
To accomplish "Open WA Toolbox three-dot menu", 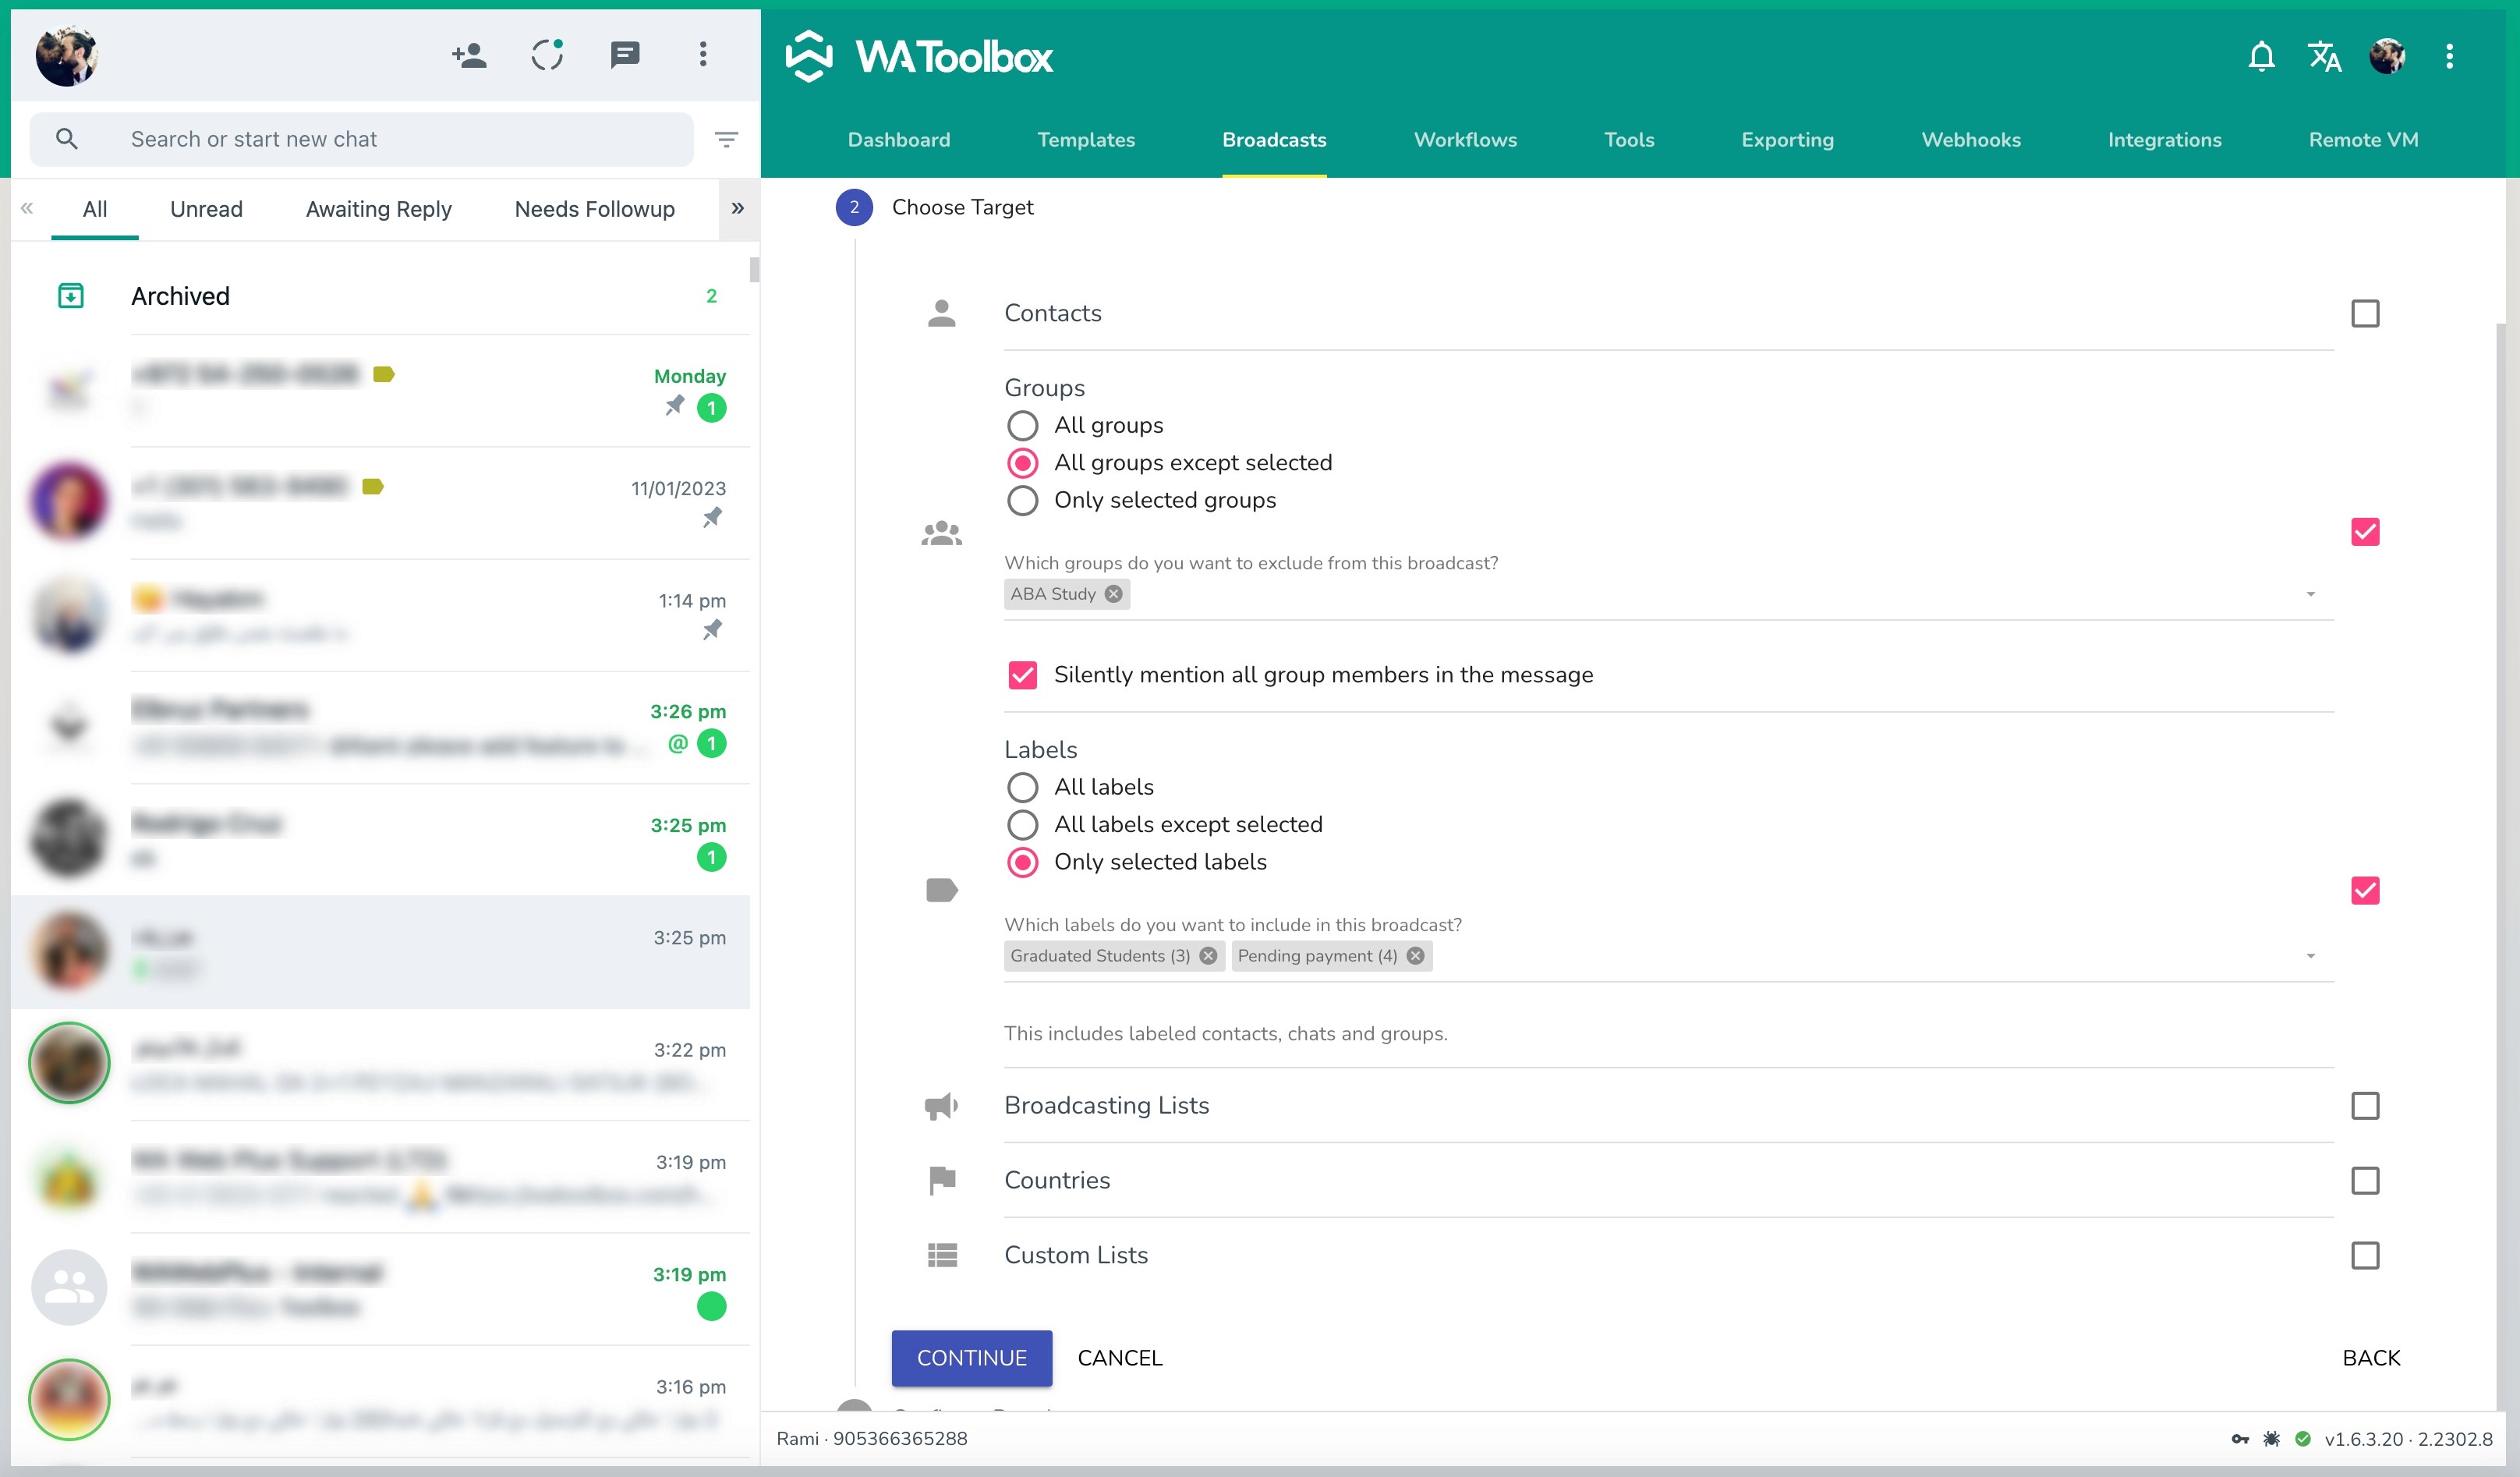I will 2449,56.
